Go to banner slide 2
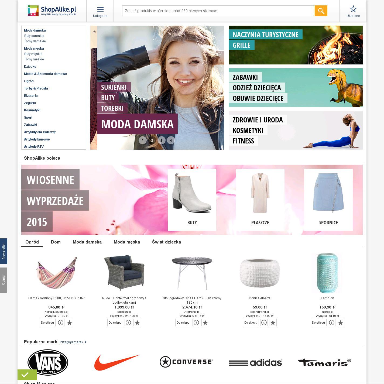The image size is (384, 384). pyautogui.click(x=152, y=140)
